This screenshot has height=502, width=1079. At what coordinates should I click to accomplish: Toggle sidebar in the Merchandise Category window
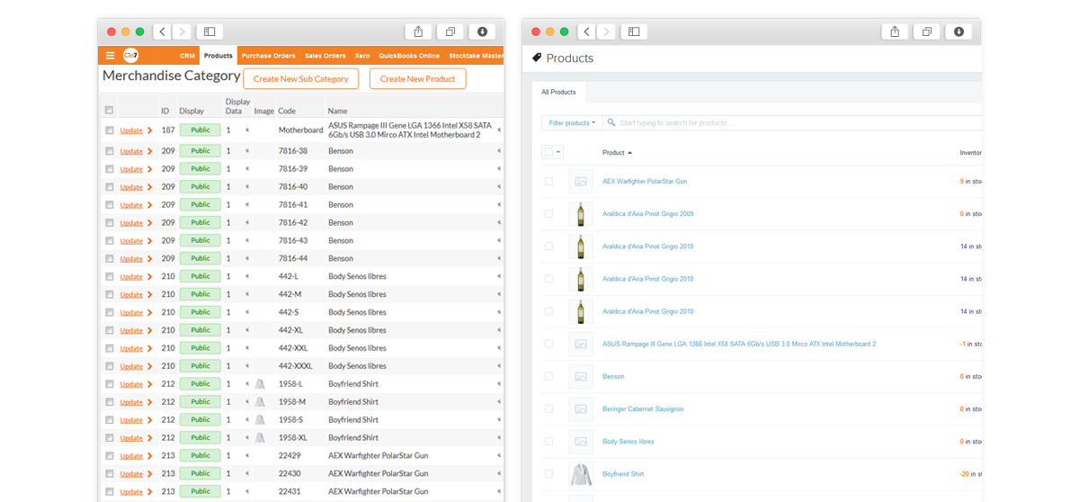point(210,31)
